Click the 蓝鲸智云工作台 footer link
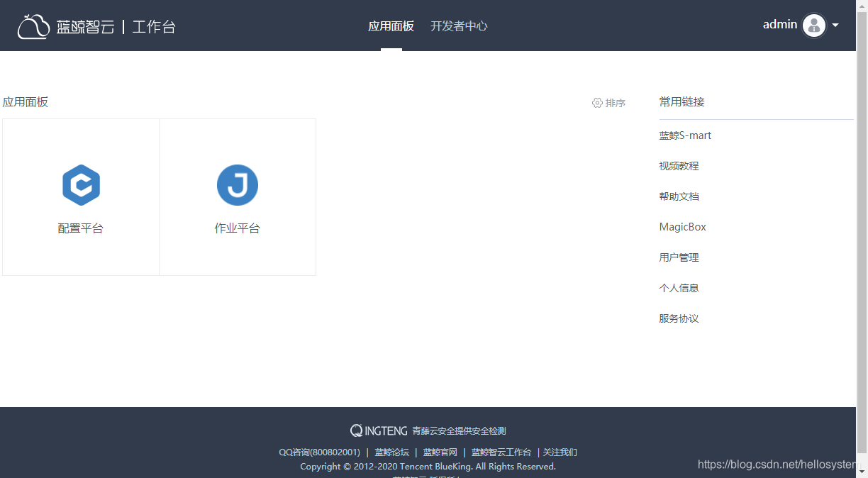Image resolution: width=868 pixels, height=478 pixels. pos(501,452)
